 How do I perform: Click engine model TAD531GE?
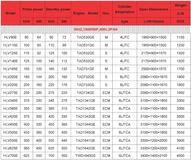coord(86,45)
